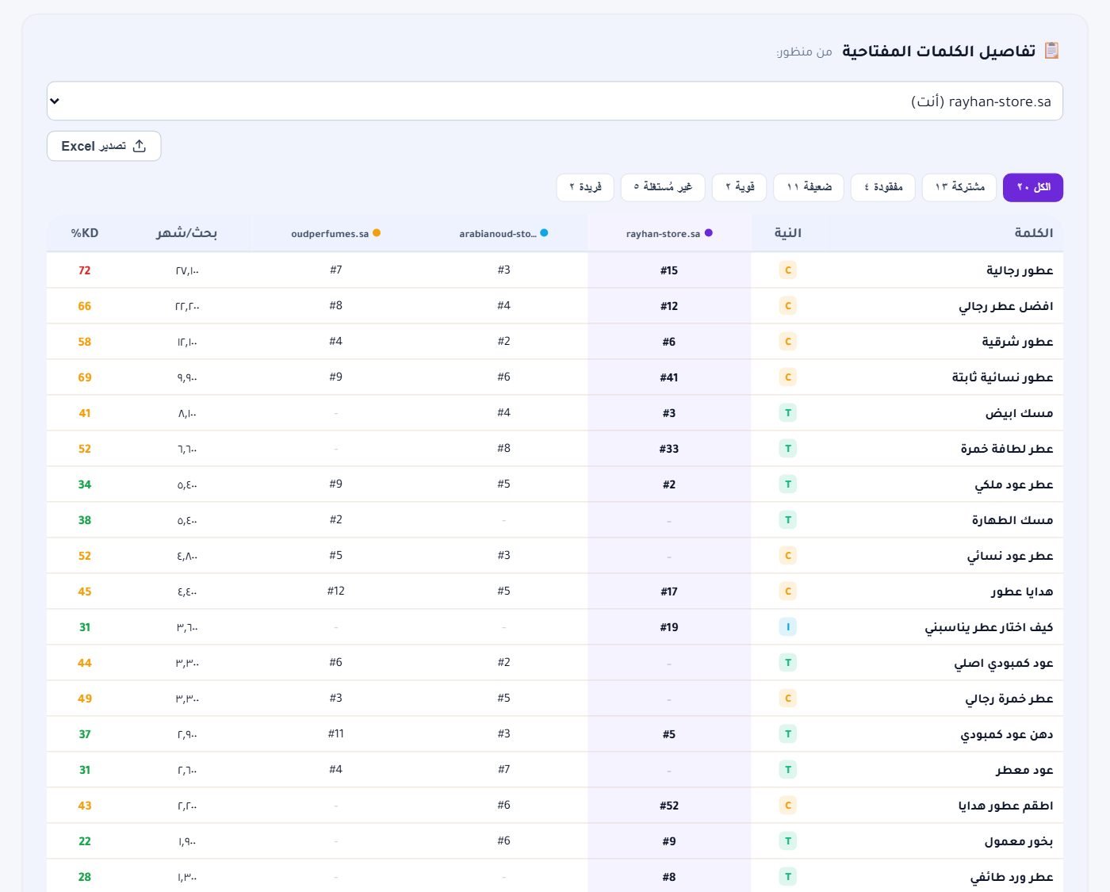Click the #52 rank cell

(x=669, y=806)
